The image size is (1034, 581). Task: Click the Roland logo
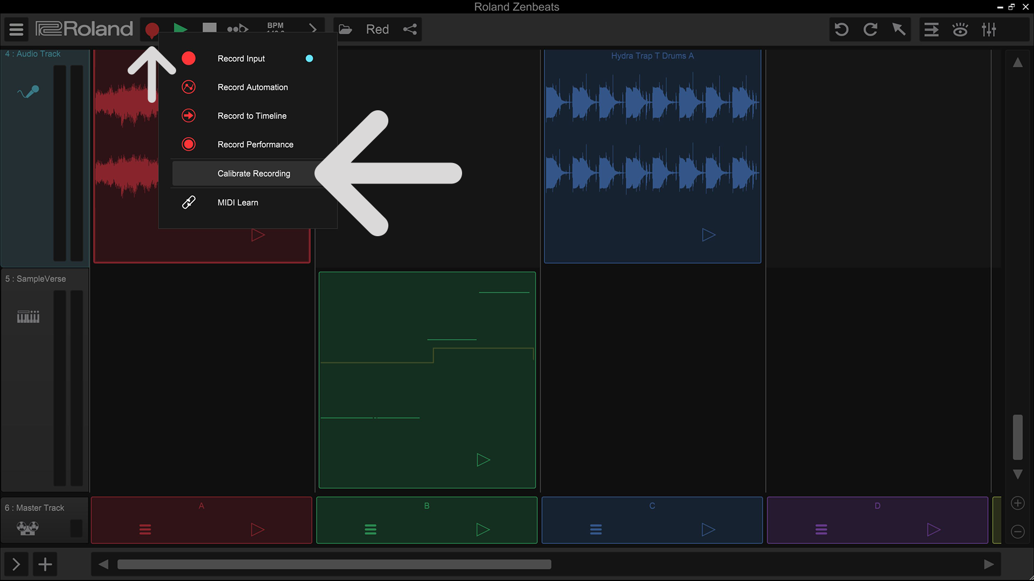pyautogui.click(x=84, y=29)
